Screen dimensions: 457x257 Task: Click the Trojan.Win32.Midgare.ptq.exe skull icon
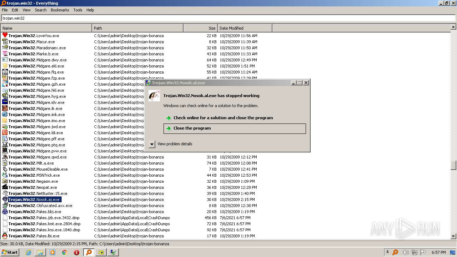point(5,145)
